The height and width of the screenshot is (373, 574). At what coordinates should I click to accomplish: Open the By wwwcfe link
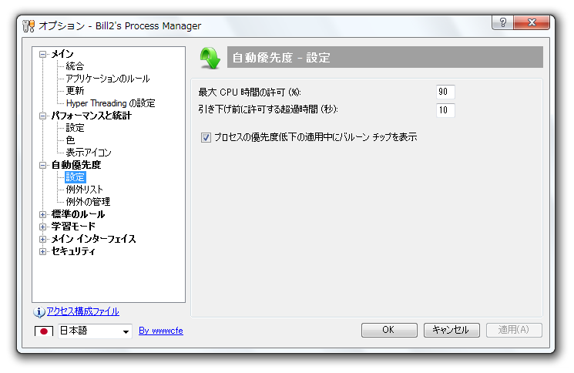[161, 331]
